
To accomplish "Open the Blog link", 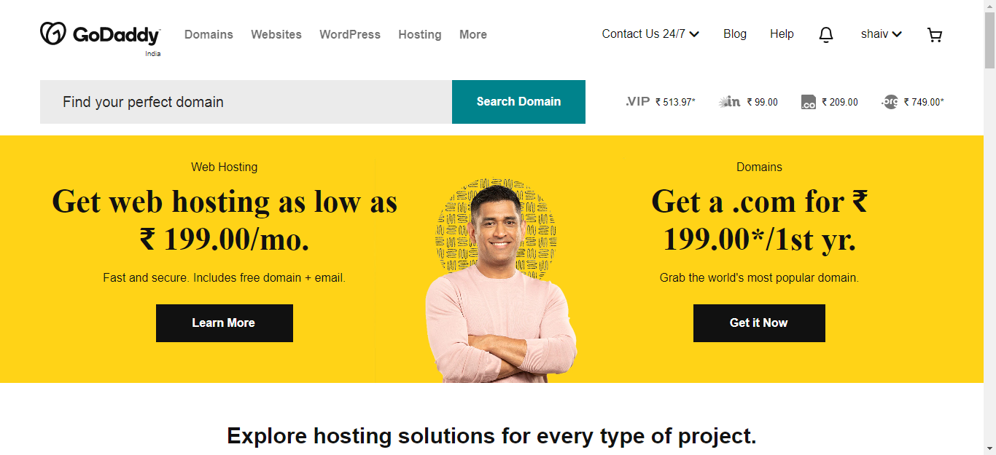I will point(735,34).
